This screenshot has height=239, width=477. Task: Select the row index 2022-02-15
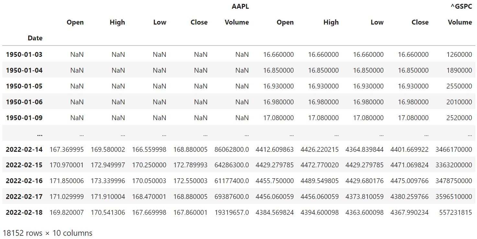[24, 165]
